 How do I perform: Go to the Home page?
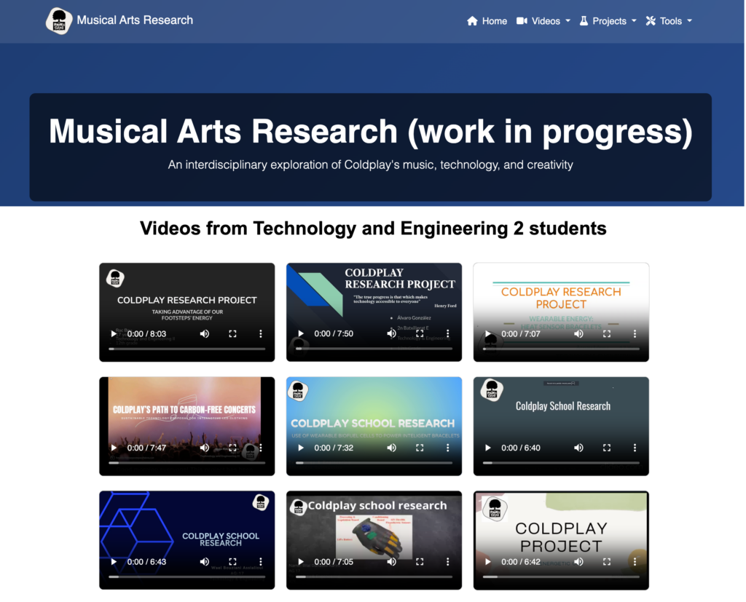(487, 21)
